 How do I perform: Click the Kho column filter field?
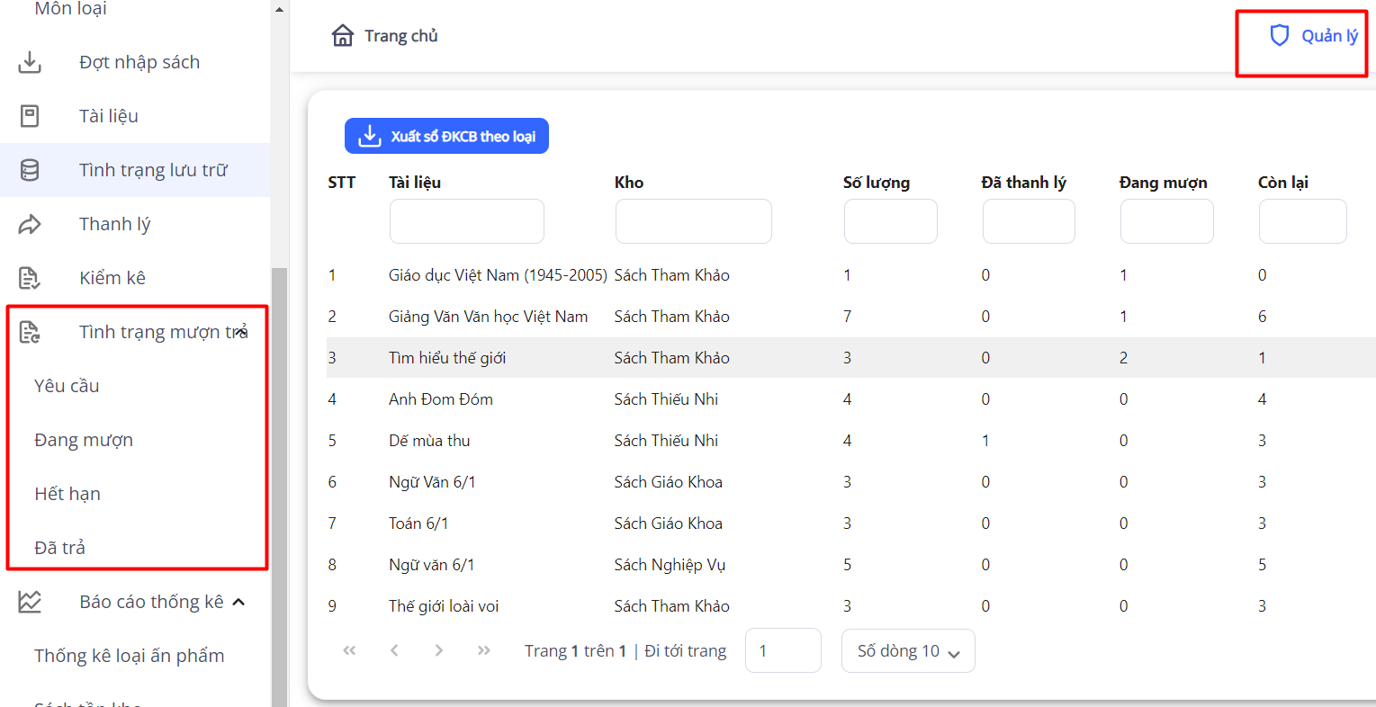click(693, 221)
